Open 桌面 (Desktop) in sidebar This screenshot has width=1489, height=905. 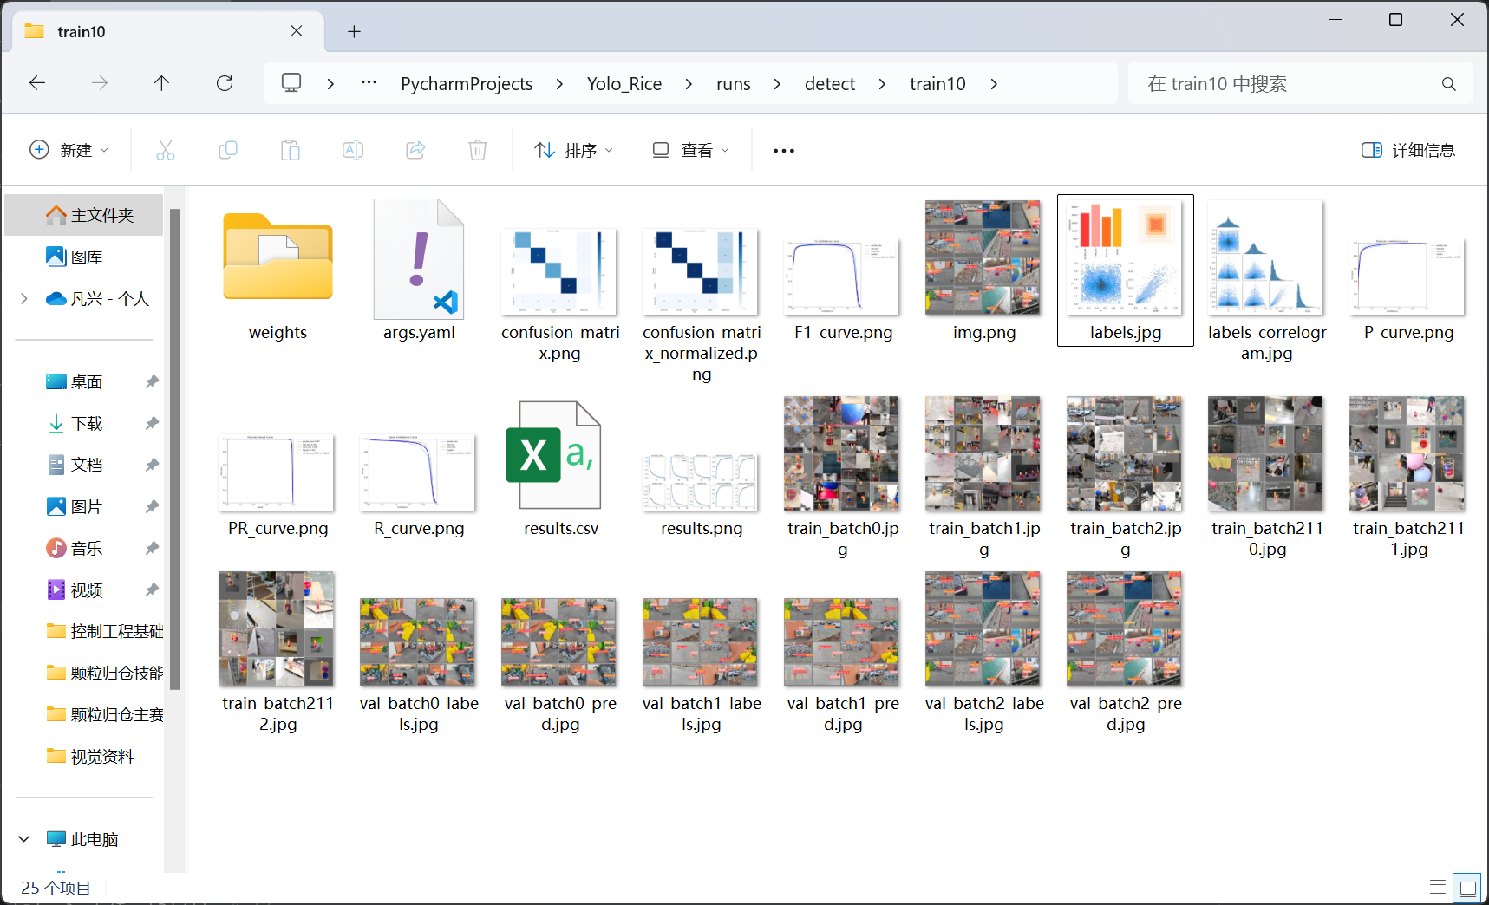[83, 381]
